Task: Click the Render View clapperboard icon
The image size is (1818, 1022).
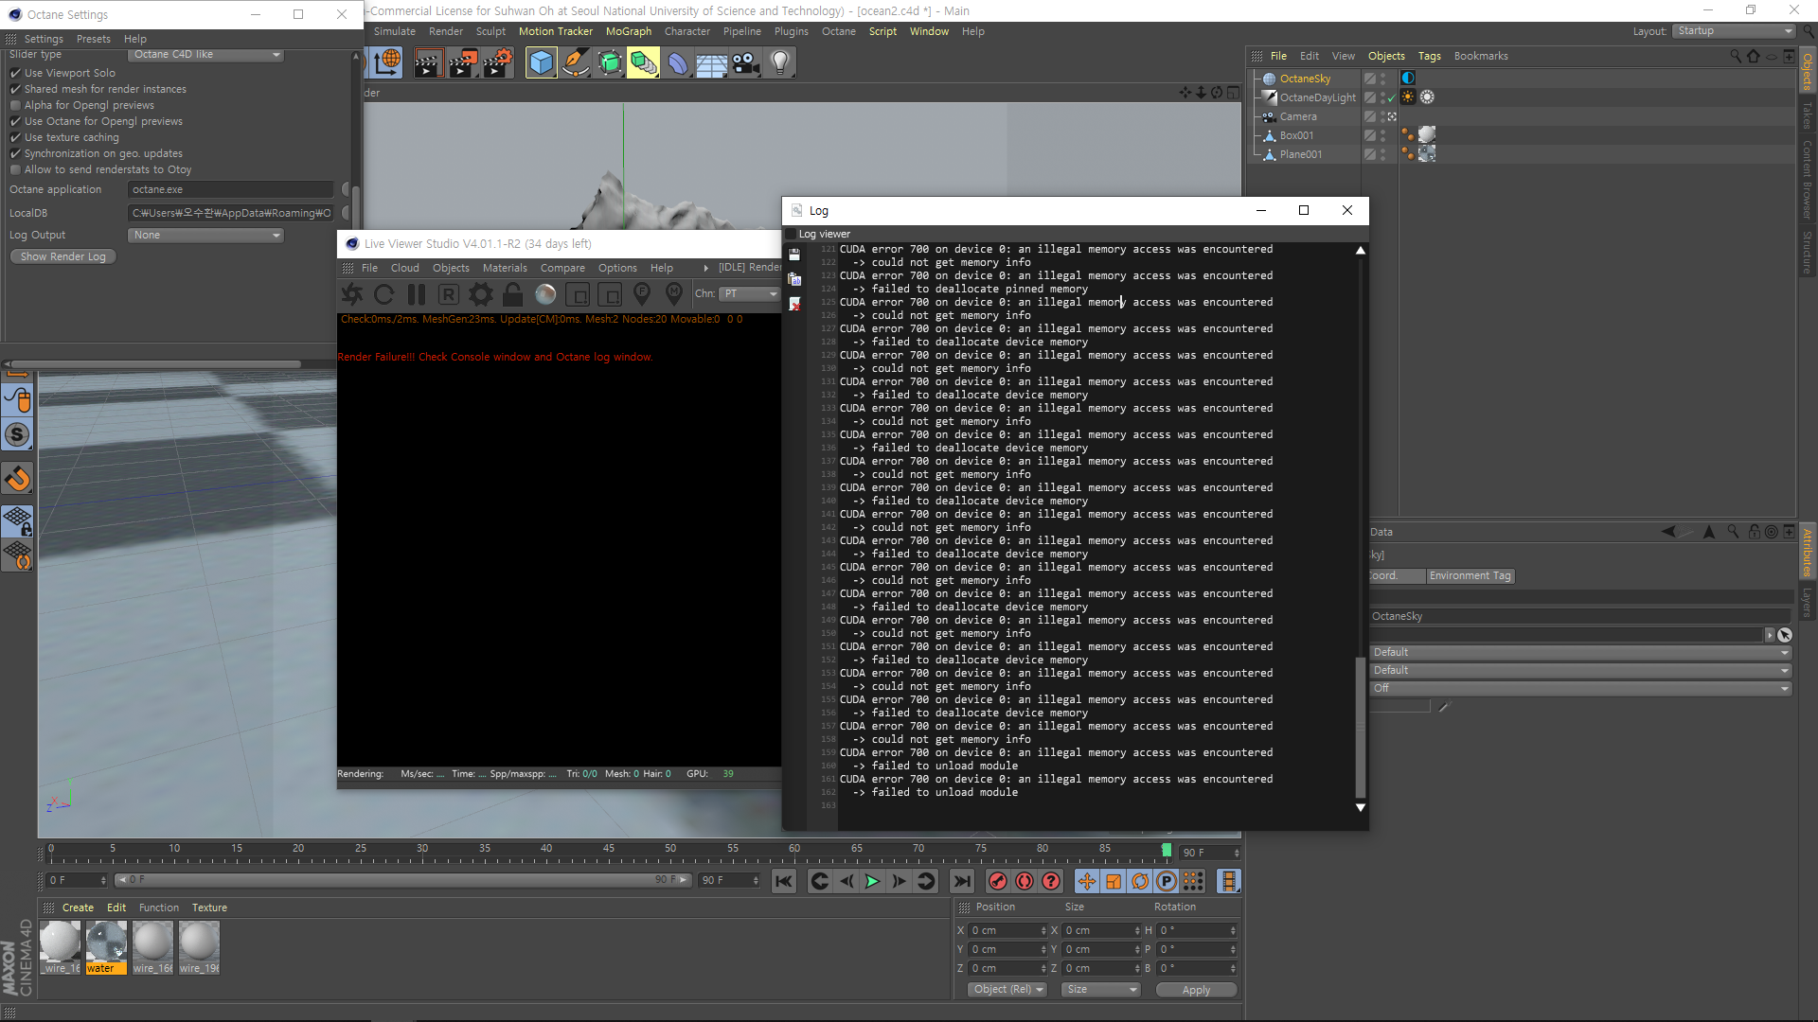Action: (x=428, y=63)
